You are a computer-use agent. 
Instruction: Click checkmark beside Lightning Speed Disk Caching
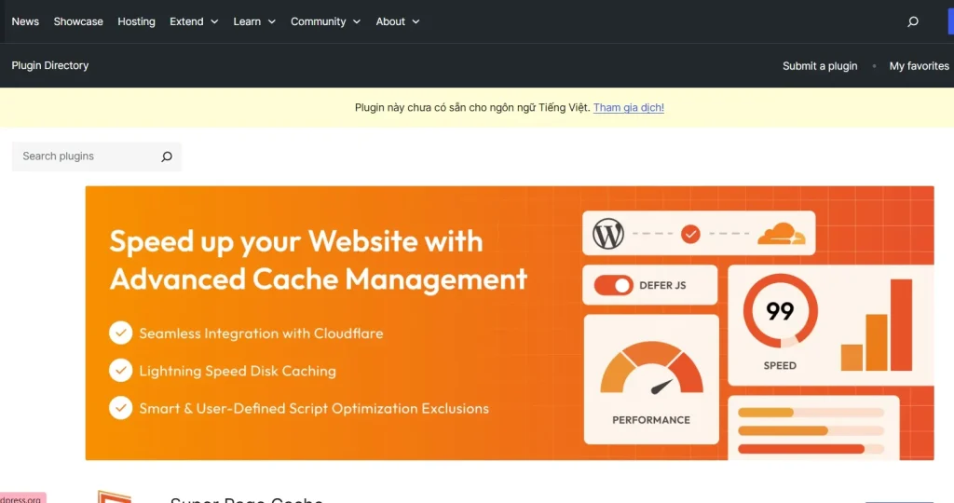click(120, 371)
